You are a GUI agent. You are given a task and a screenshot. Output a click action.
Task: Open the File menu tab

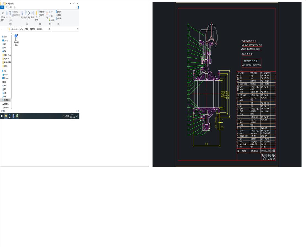[x=2, y=7]
